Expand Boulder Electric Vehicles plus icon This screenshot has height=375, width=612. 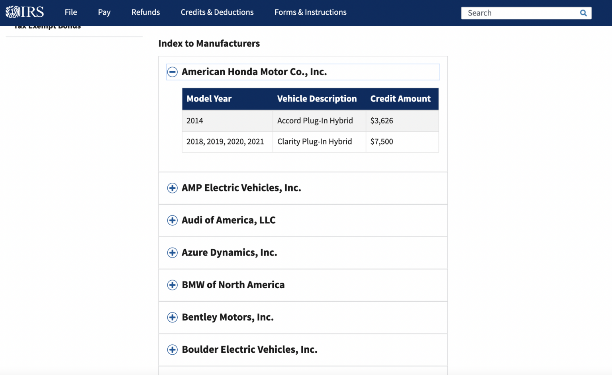[172, 350]
